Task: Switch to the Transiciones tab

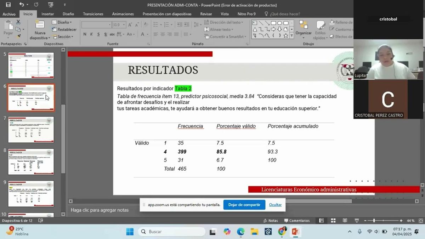Action: pos(93,14)
